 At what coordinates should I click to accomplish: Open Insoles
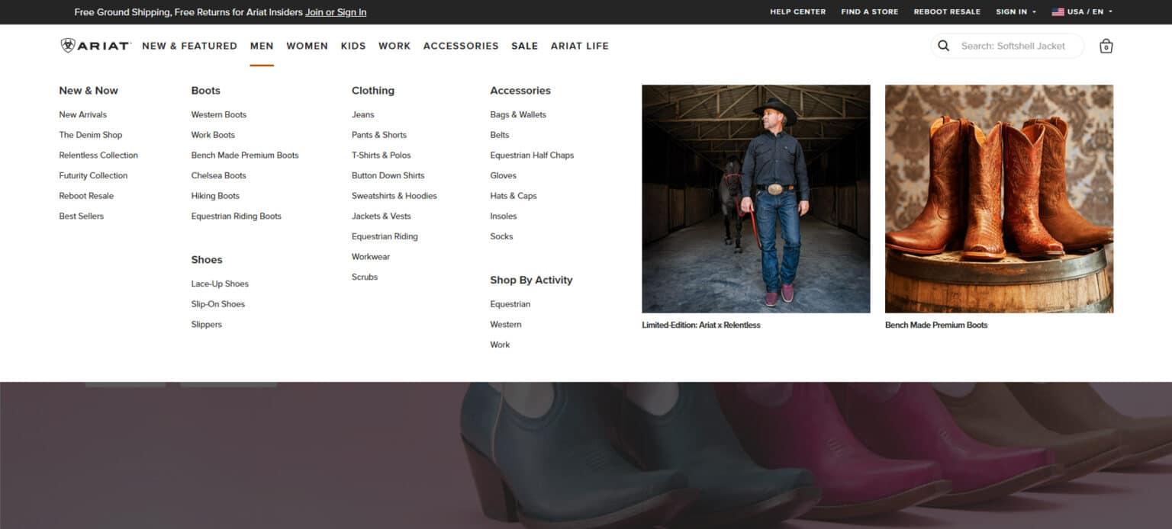coord(503,216)
